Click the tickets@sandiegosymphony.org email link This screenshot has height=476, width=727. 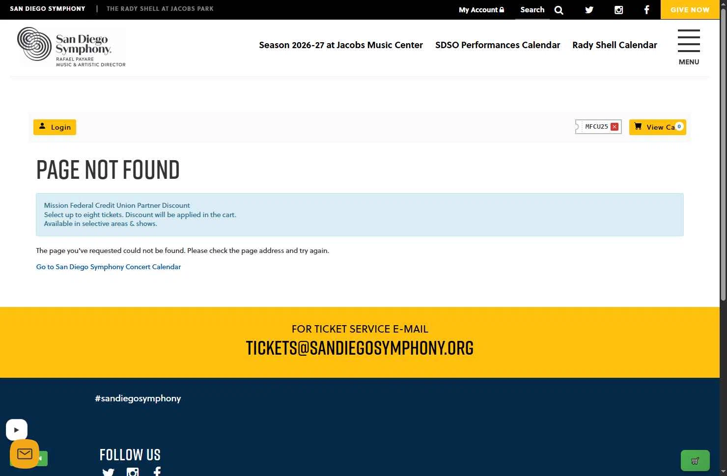[x=360, y=348]
